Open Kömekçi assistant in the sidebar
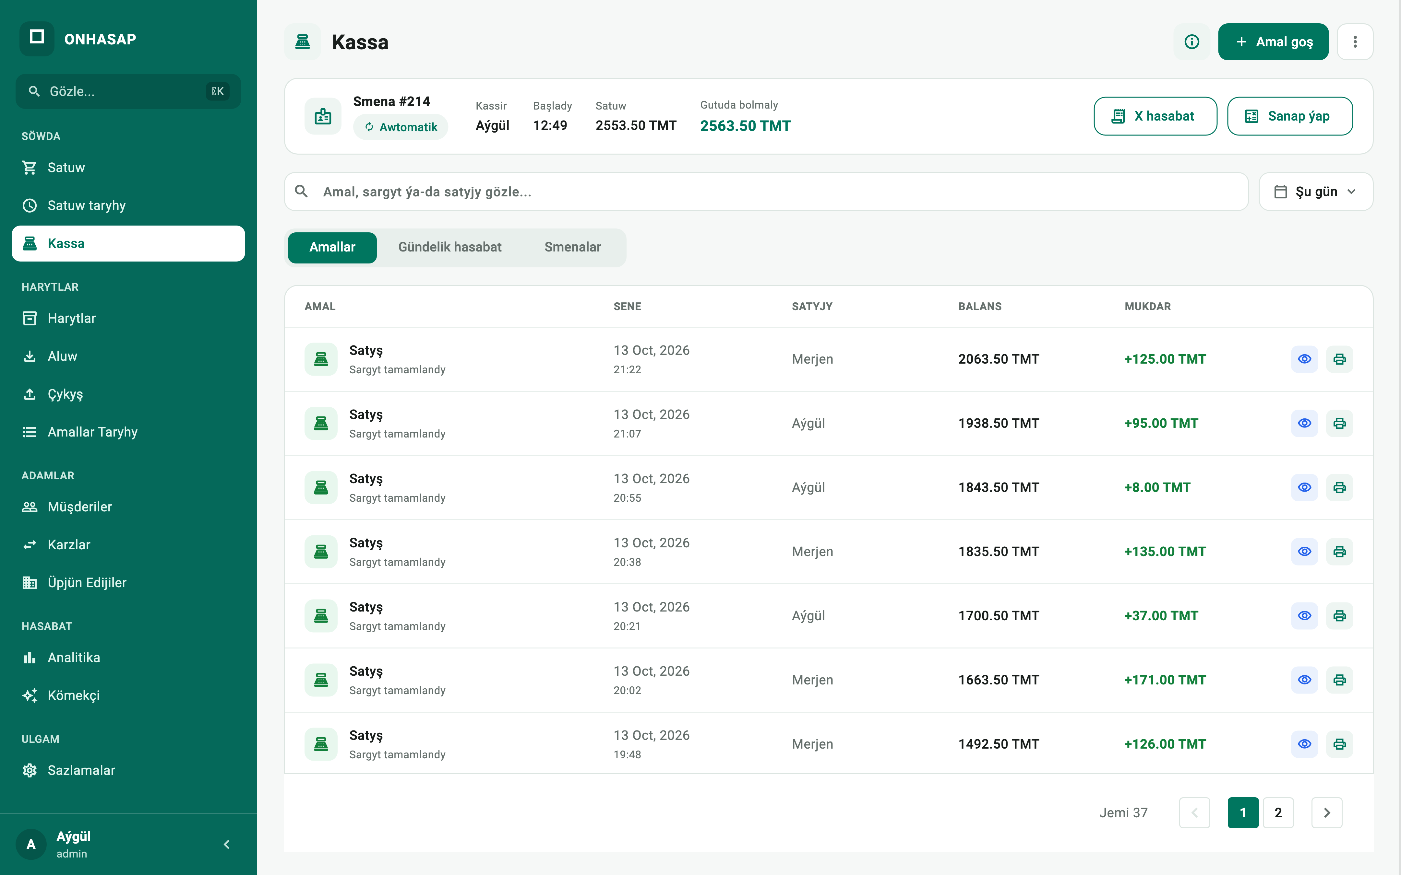The width and height of the screenshot is (1401, 875). tap(128, 695)
